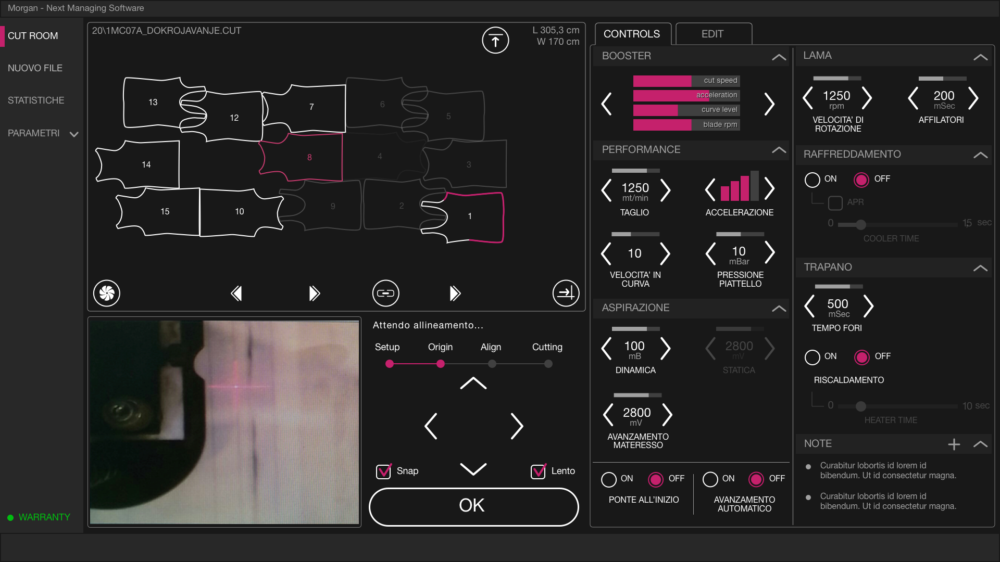This screenshot has width=1000, height=562.
Task: Toggle the Lento checkbox
Action: [538, 471]
